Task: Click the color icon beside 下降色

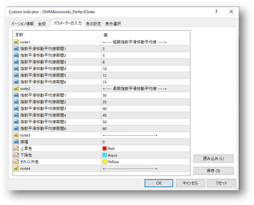Action: click(16, 155)
